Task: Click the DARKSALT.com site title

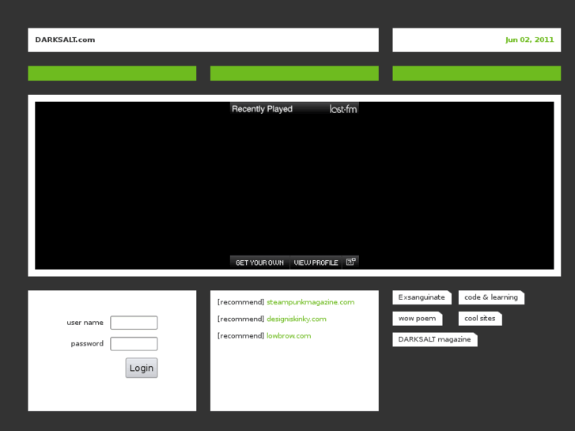Action: [65, 40]
